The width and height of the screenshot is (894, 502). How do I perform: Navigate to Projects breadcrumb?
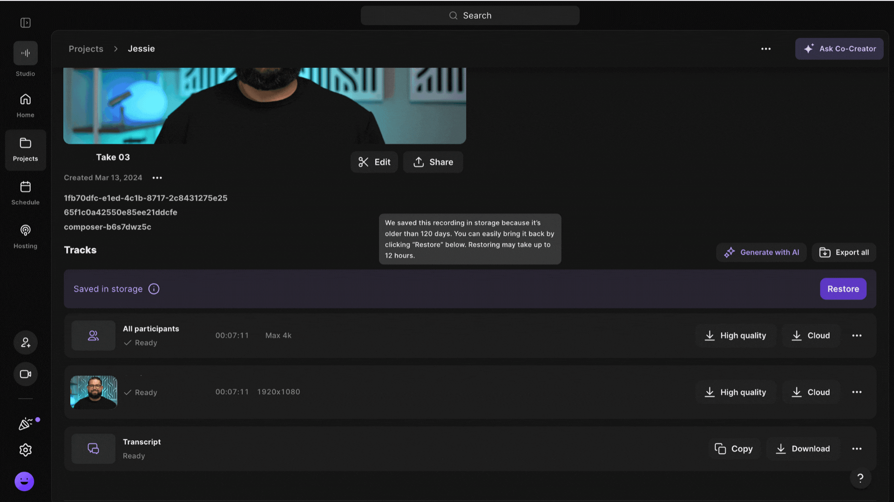click(86, 49)
